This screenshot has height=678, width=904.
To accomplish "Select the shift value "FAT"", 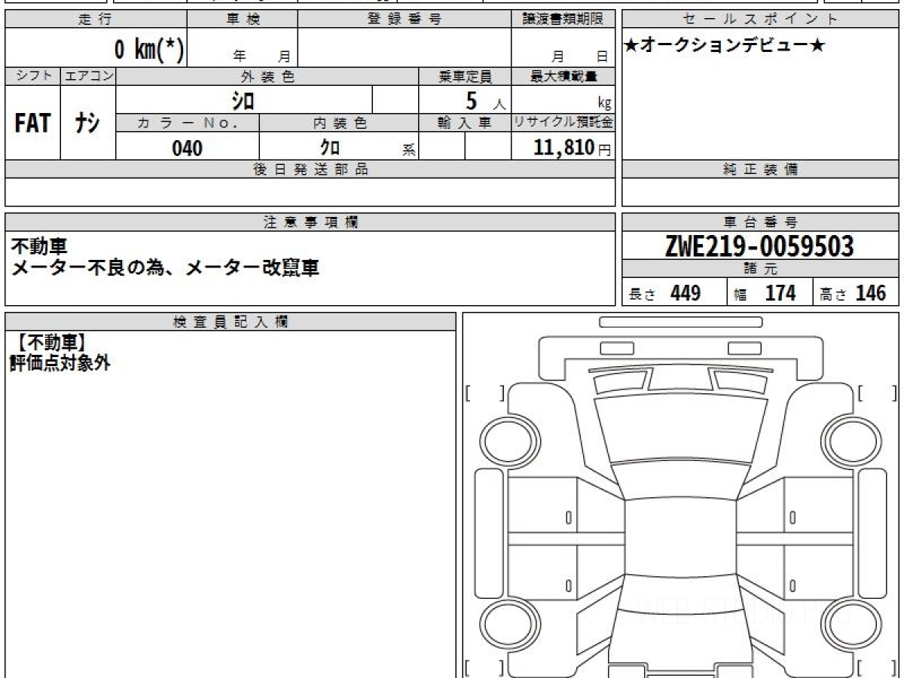I will pyautogui.click(x=32, y=123).
